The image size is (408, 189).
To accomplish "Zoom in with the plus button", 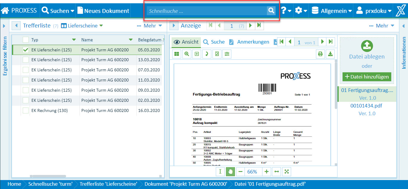I will (x=267, y=172).
